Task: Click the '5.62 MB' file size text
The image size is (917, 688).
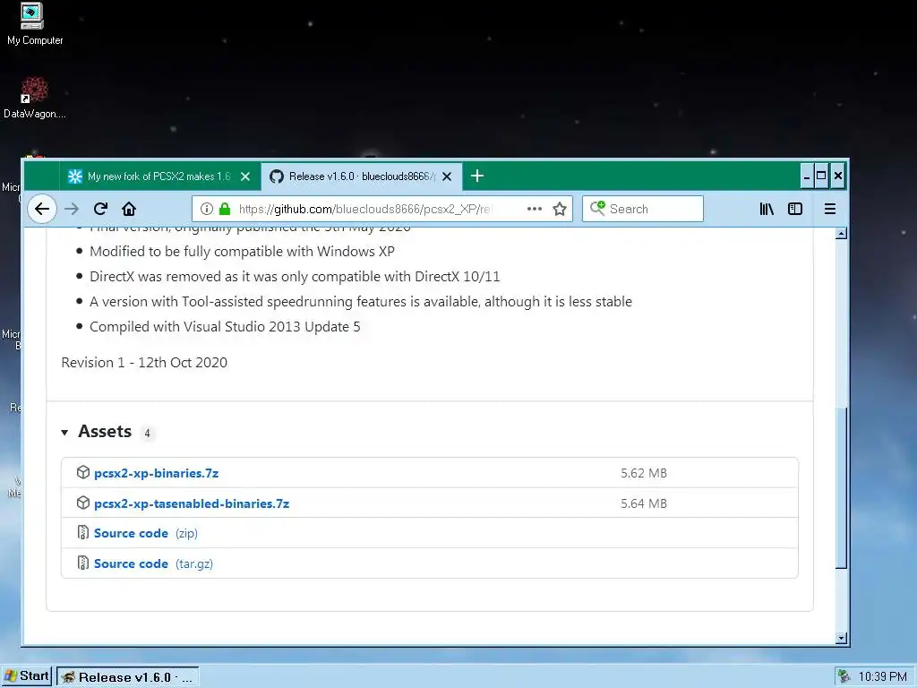Action: click(x=643, y=473)
